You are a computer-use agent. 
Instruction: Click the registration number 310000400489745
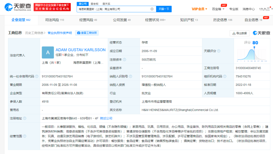tap(248, 68)
